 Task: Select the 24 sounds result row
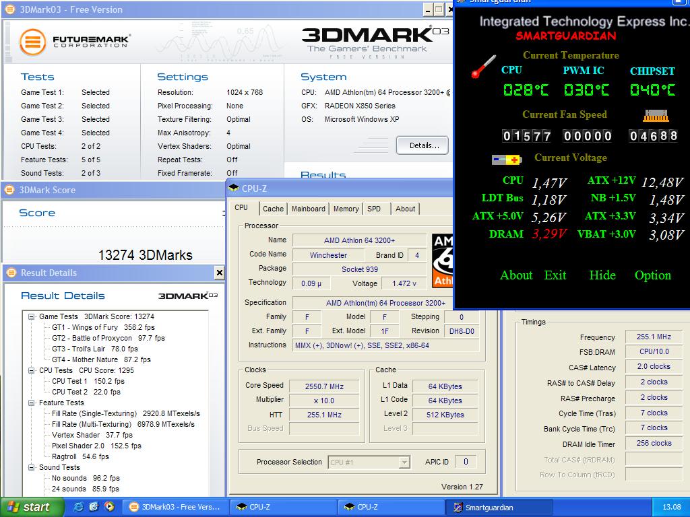coord(86,489)
